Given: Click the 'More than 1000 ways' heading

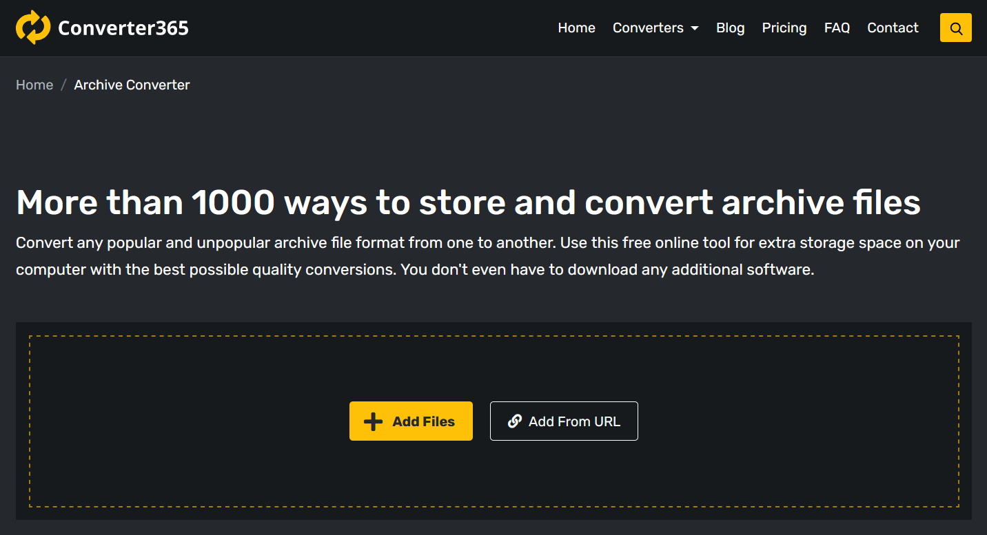Looking at the screenshot, I should (x=468, y=202).
